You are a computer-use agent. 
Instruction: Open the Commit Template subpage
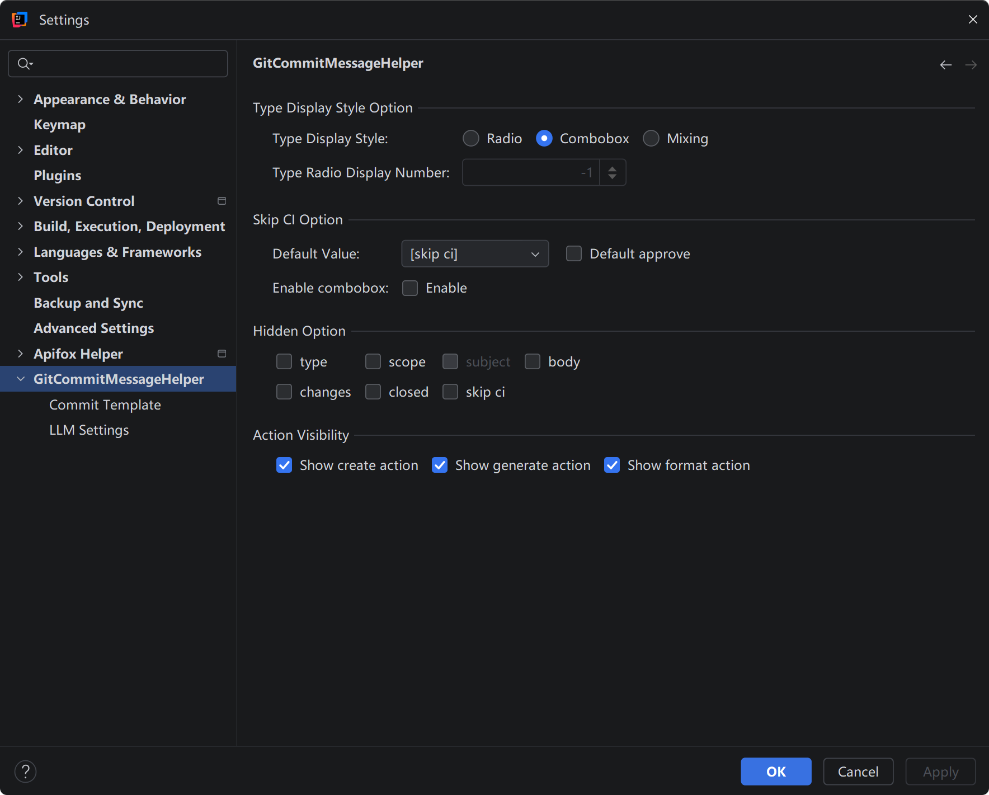coord(105,404)
